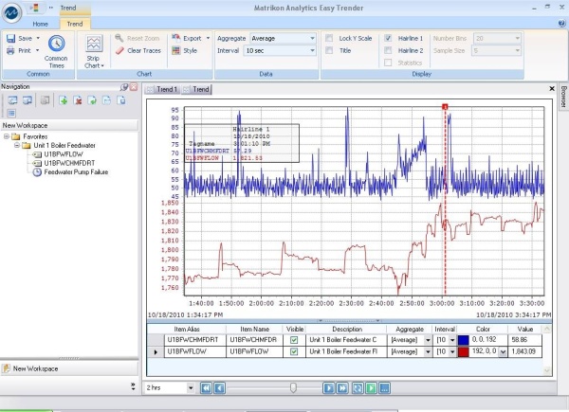569x412 pixels.
Task: Open the Interval 10 sec dropdown
Action: [312, 51]
